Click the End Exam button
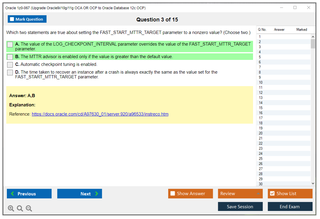The height and width of the screenshot is (219, 320). pos(290,206)
